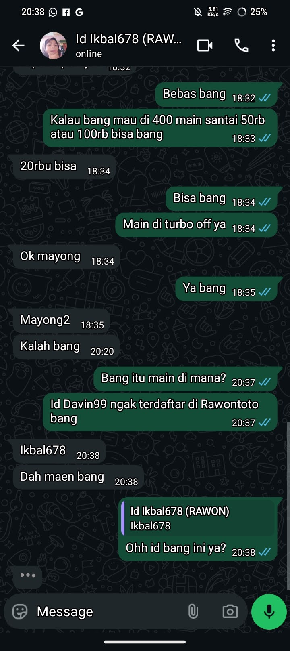
Task: Focus the Message text input field
Action: click(x=109, y=611)
